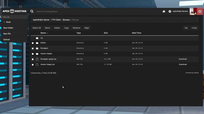The height and width of the screenshot is (114, 204).
Task: Click the Unzip button
Action: 194,28
